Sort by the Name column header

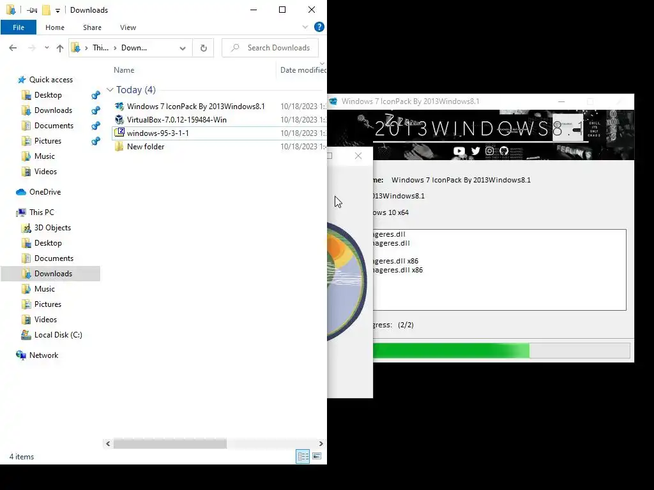point(124,70)
